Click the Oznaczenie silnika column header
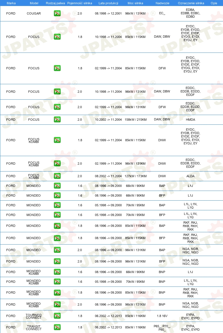The image size is (223, 333). (x=191, y=3)
